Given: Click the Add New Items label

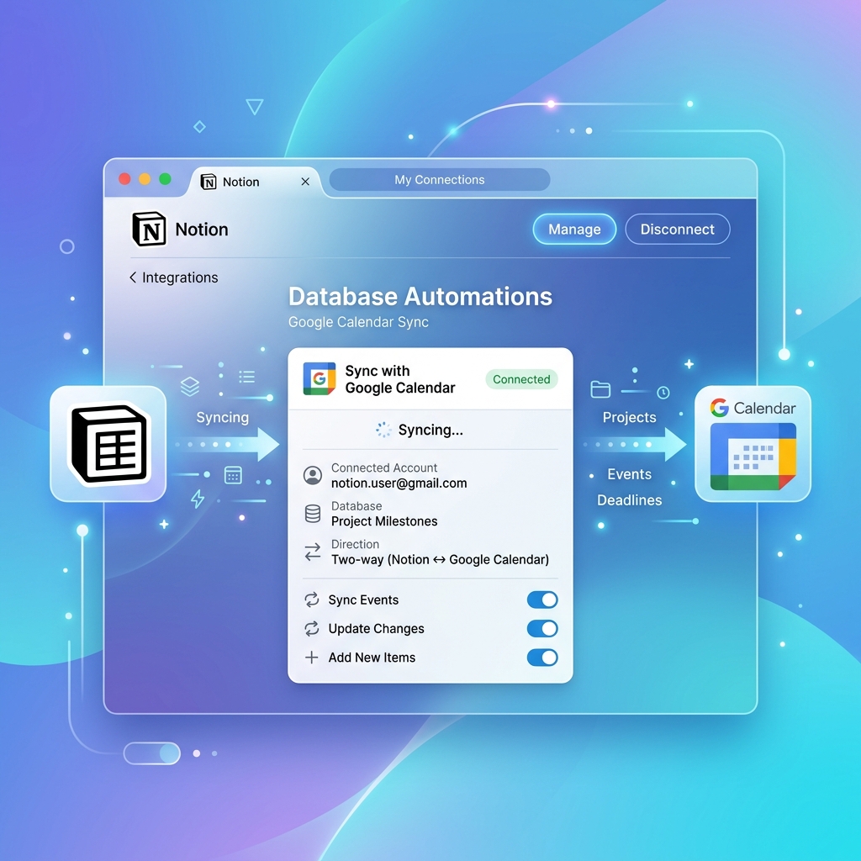Looking at the screenshot, I should coord(372,658).
